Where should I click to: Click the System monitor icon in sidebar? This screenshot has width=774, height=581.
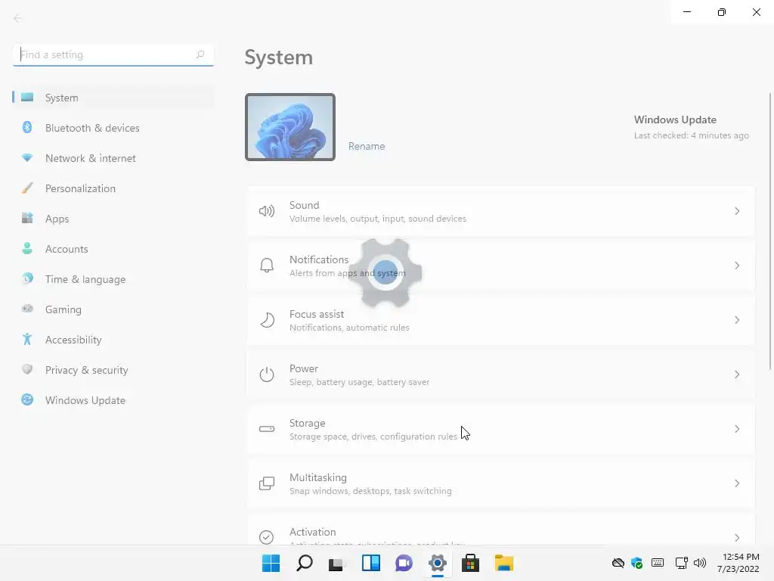point(27,97)
